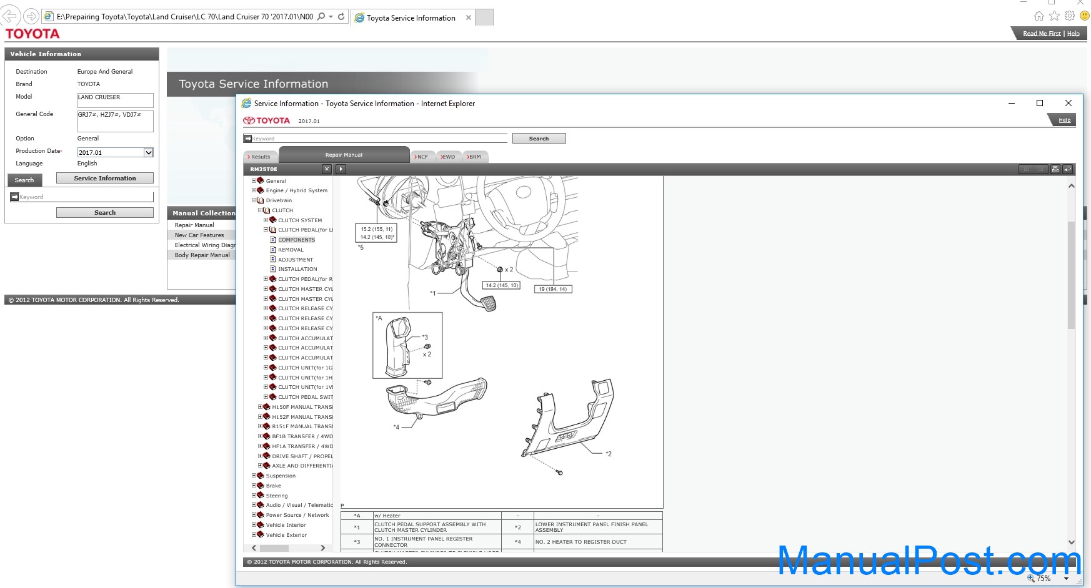Click the collapse-all icon in the viewer toolbar
The height and width of the screenshot is (588, 1091).
(1040, 169)
